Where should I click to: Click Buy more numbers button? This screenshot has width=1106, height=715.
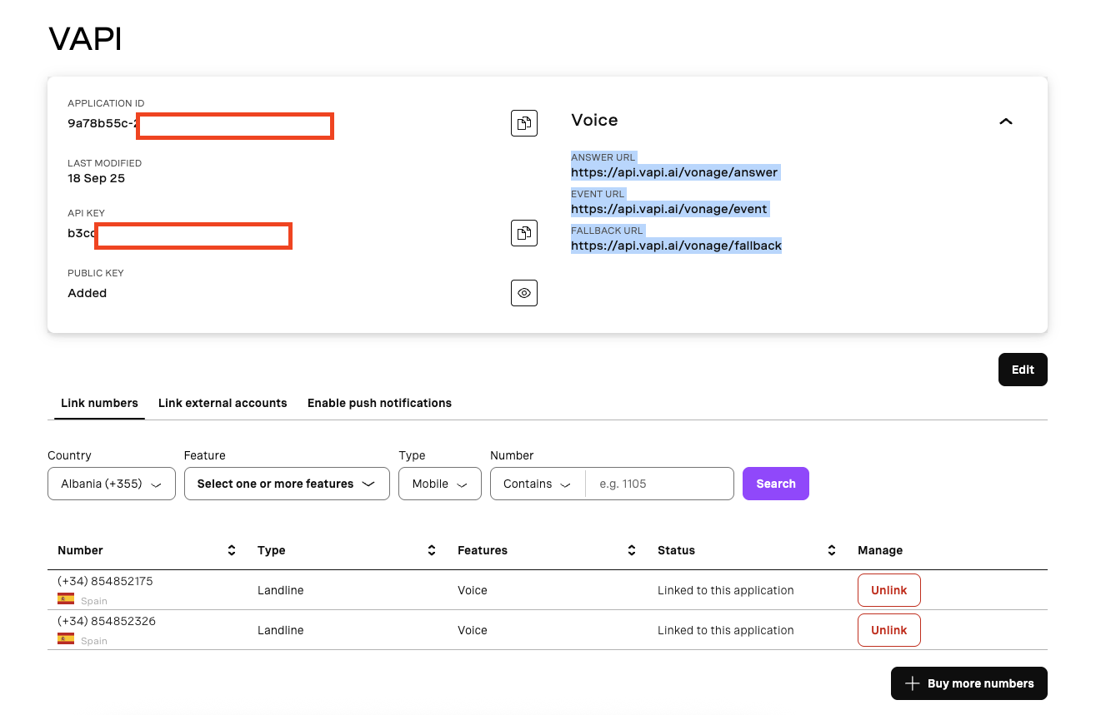[968, 683]
